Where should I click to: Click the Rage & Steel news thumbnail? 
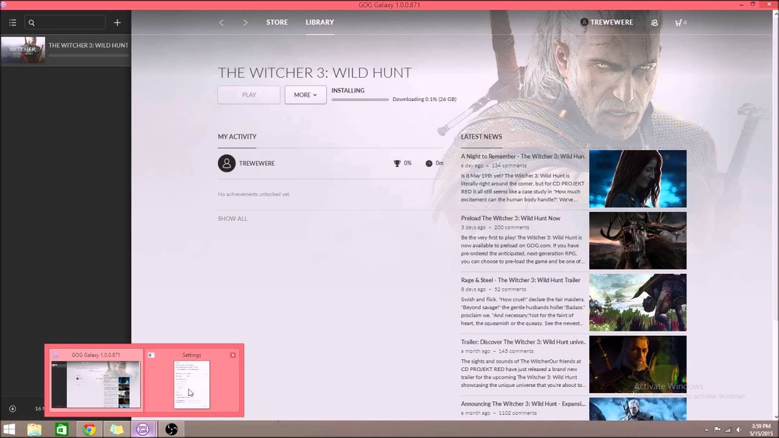click(637, 302)
